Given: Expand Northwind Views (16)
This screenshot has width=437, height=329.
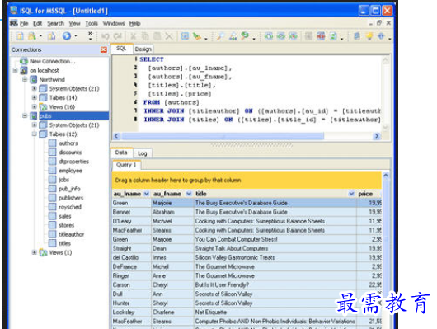Looking at the screenshot, I should pyautogui.click(x=34, y=106).
